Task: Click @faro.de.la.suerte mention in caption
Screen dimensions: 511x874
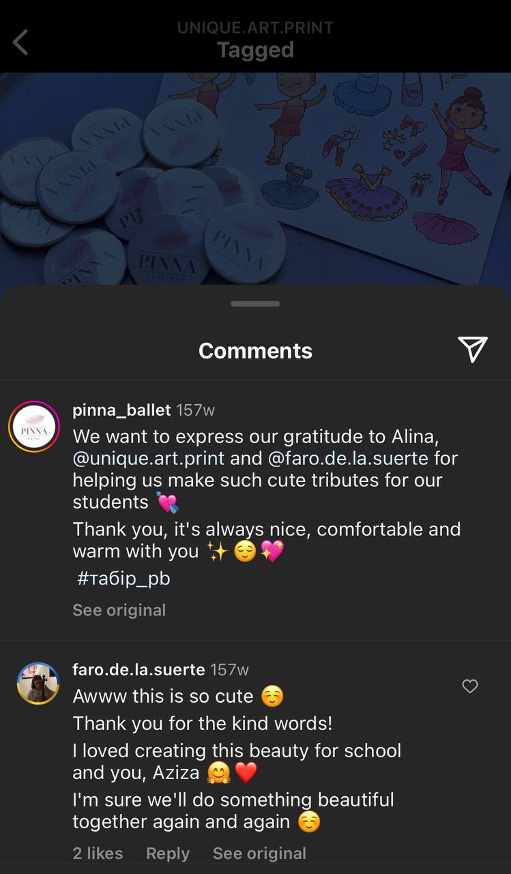Action: click(x=349, y=457)
